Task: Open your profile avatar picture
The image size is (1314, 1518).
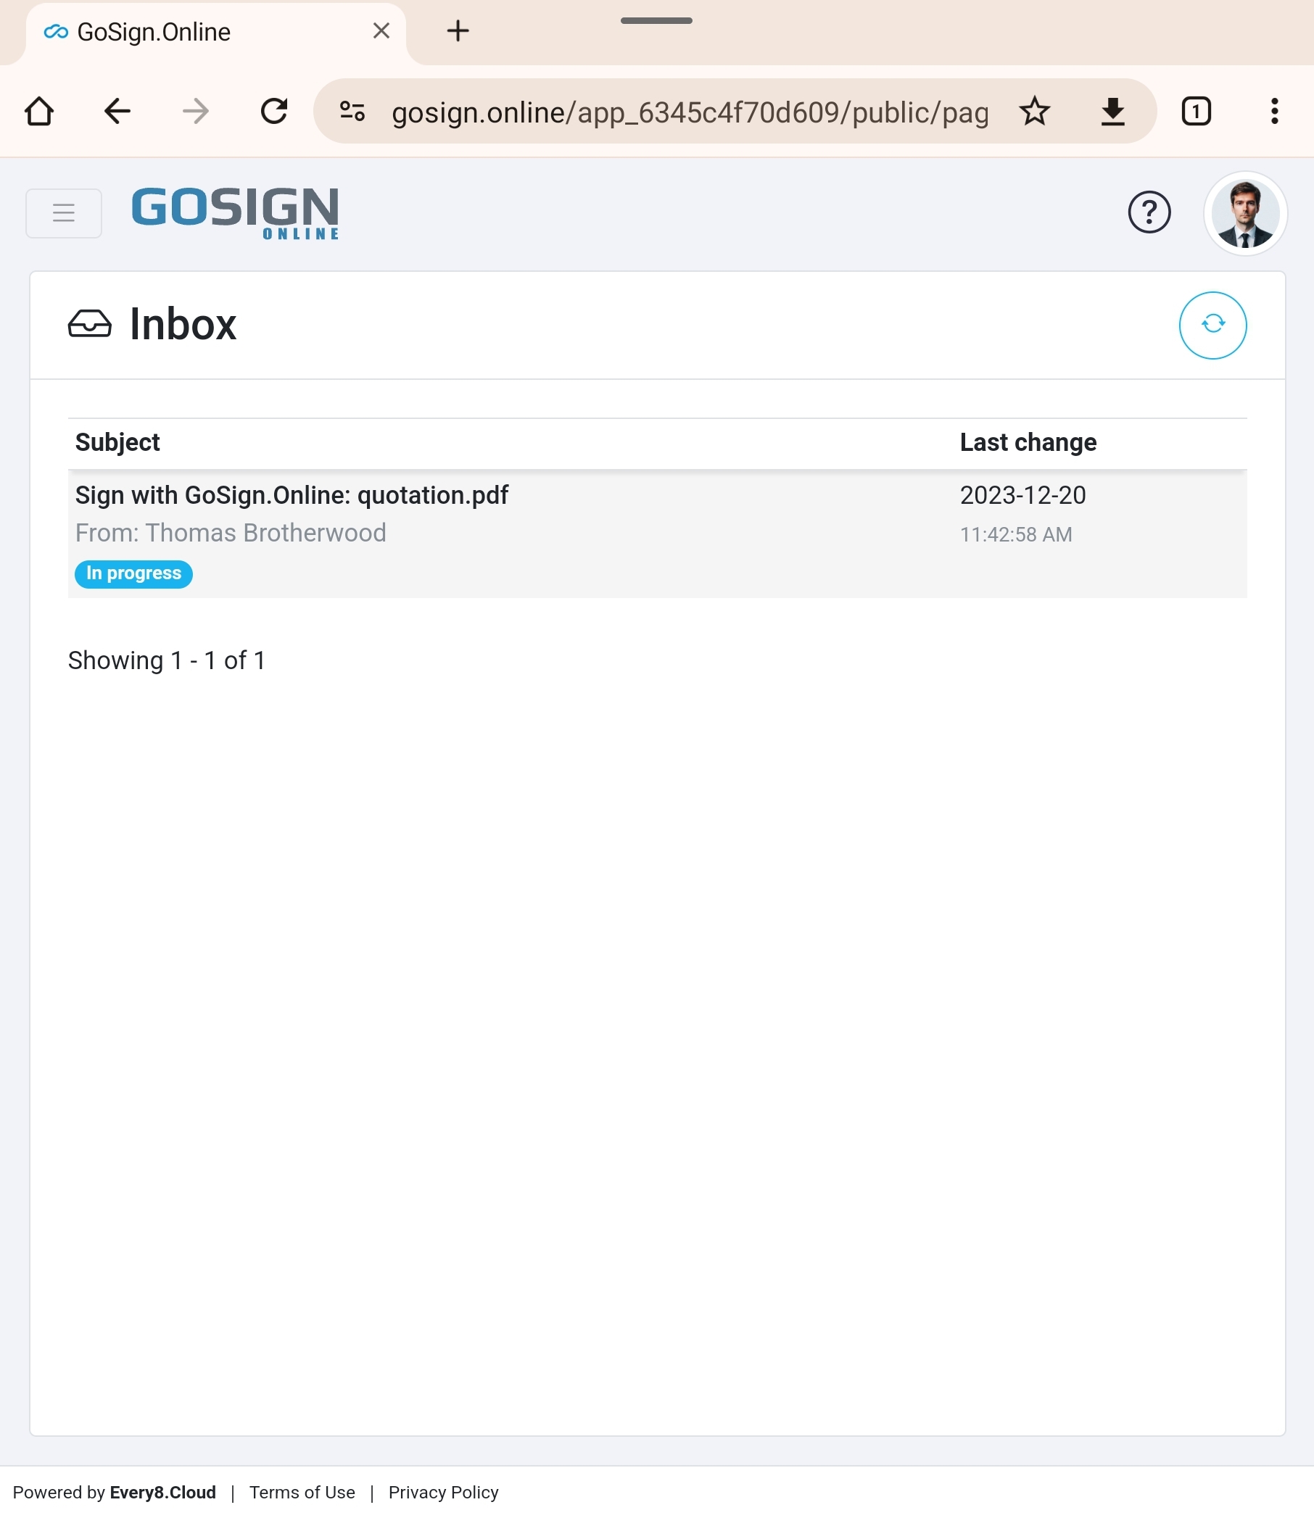Action: (x=1245, y=213)
